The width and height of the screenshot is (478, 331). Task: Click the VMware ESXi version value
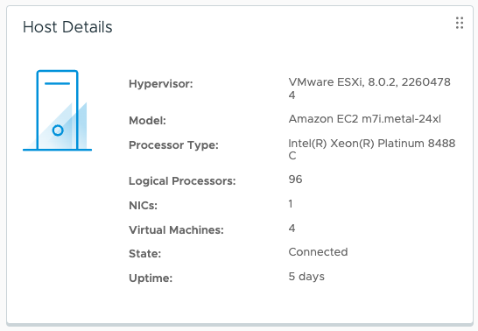[369, 88]
